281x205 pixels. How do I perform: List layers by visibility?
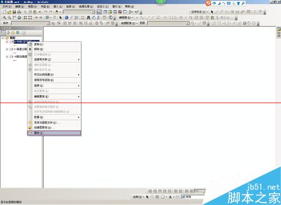click(x=13, y=33)
